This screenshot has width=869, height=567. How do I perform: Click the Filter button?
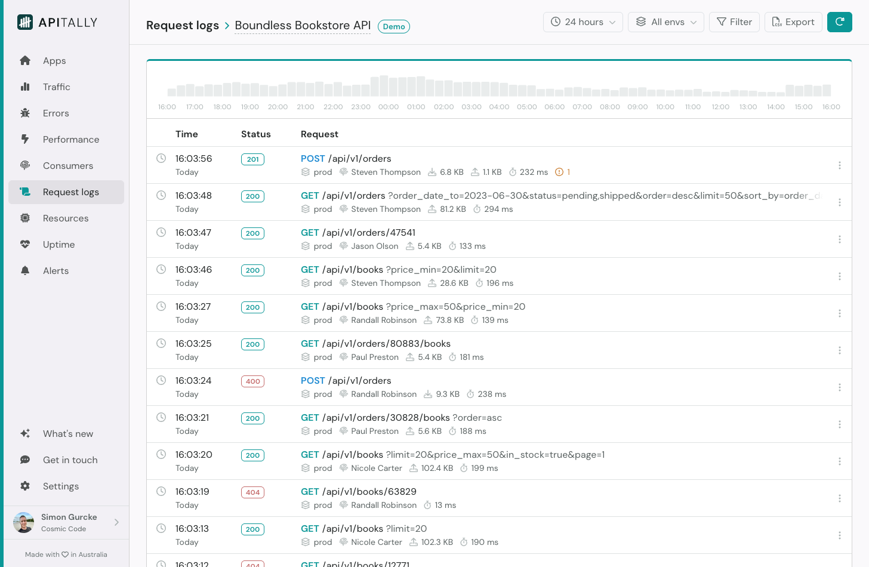click(734, 22)
